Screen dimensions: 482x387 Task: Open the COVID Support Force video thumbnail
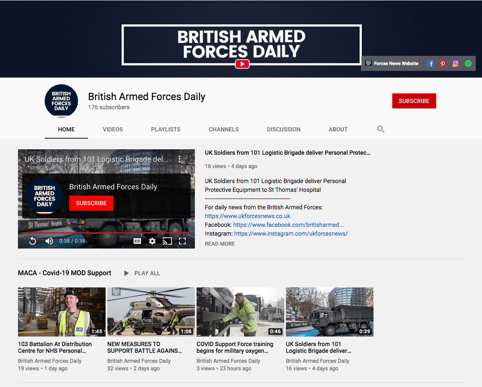point(240,312)
